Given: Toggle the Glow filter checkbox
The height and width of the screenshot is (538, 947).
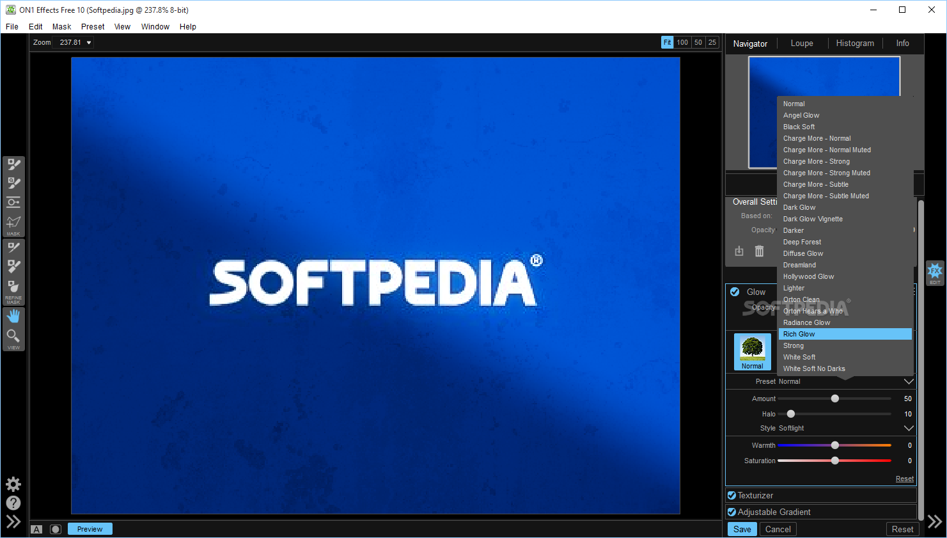Looking at the screenshot, I should click(x=735, y=292).
